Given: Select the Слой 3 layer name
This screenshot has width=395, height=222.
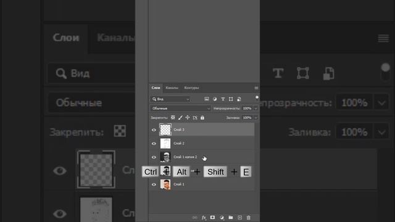Looking at the screenshot, I should click(x=179, y=129).
